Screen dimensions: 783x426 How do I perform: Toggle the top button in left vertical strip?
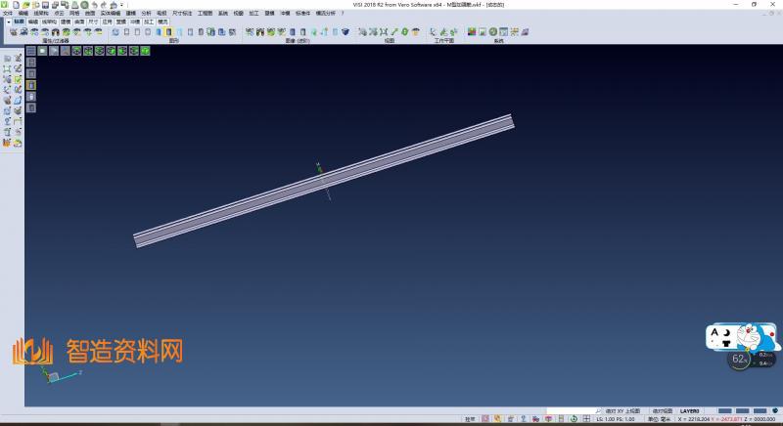coord(30,51)
